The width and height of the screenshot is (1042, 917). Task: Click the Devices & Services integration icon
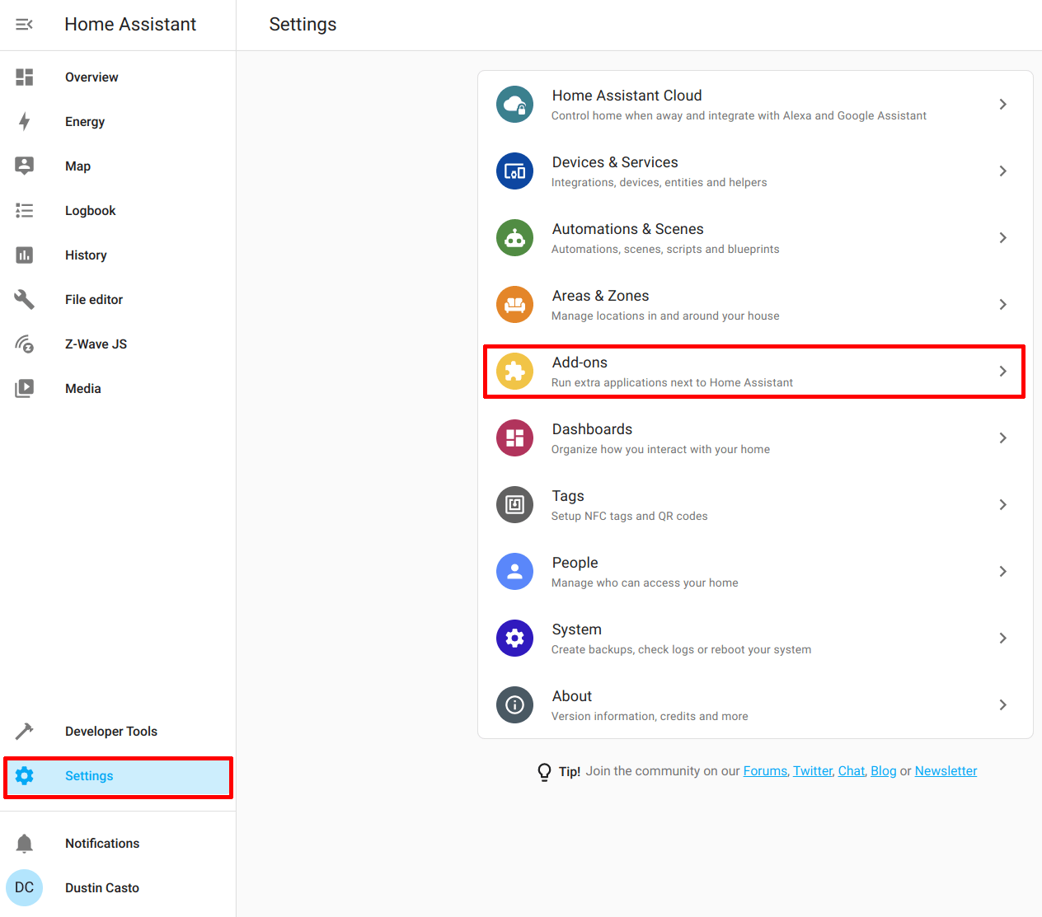(514, 171)
